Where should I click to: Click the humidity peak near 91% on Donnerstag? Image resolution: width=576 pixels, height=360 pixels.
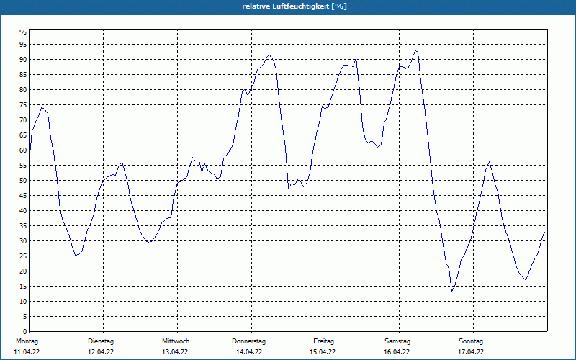point(269,55)
